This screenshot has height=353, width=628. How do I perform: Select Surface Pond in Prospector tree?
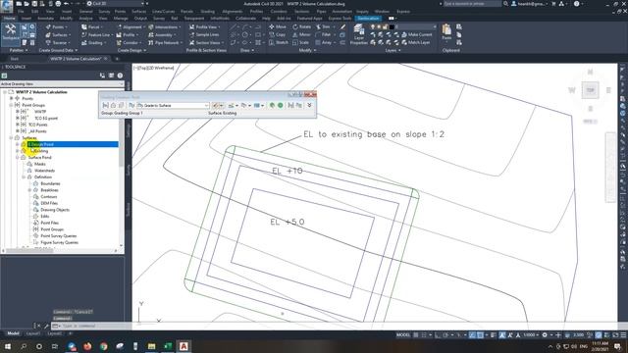click(x=39, y=158)
